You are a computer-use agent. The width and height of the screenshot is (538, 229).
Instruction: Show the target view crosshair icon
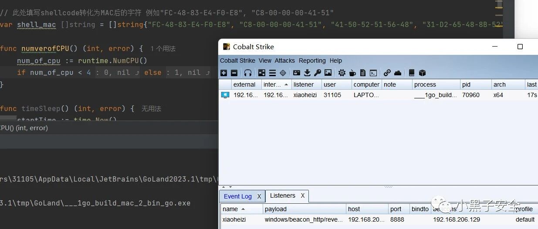283,73
